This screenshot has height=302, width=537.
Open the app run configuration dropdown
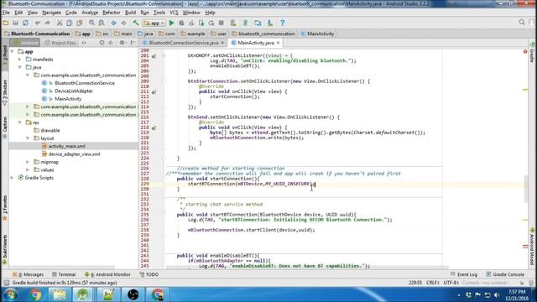(x=154, y=23)
